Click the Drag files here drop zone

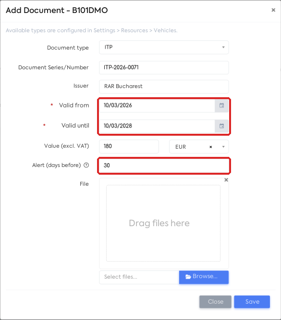coord(163,223)
